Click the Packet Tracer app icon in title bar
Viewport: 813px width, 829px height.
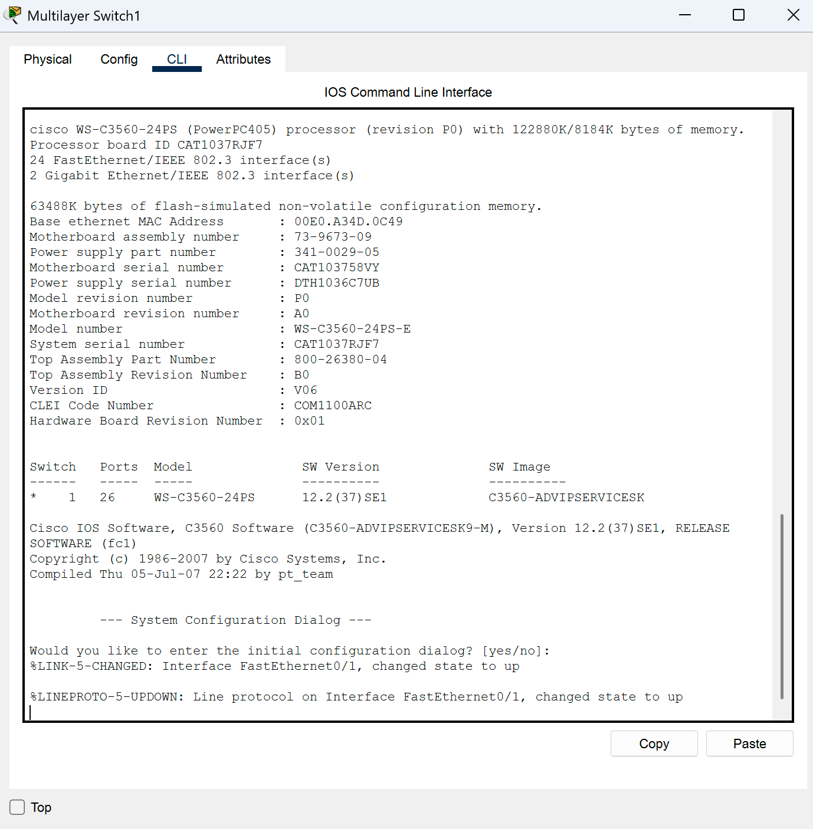point(12,15)
